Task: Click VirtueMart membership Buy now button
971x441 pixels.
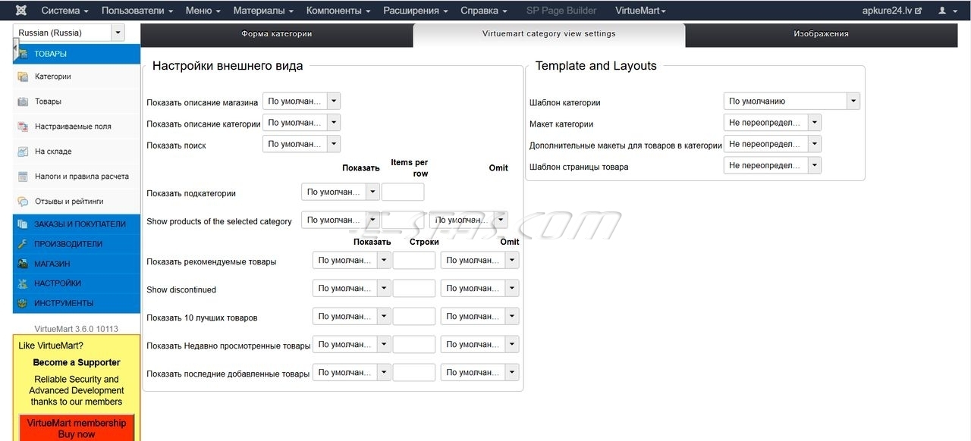Action: (77, 428)
